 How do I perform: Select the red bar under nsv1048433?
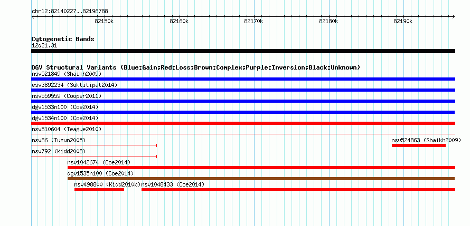coord(298,190)
